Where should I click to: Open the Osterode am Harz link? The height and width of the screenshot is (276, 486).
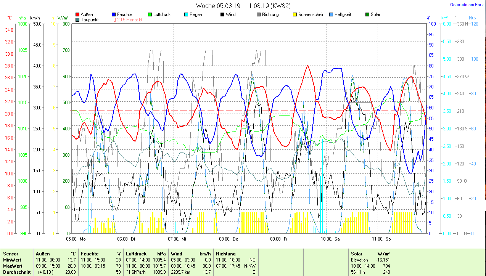(x=467, y=5)
